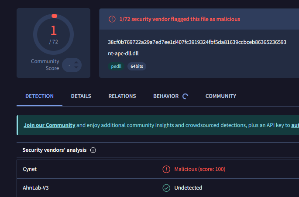This screenshot has width=299, height=197.
Task: Click the Cynet malicious warning icon
Action: click(166, 169)
